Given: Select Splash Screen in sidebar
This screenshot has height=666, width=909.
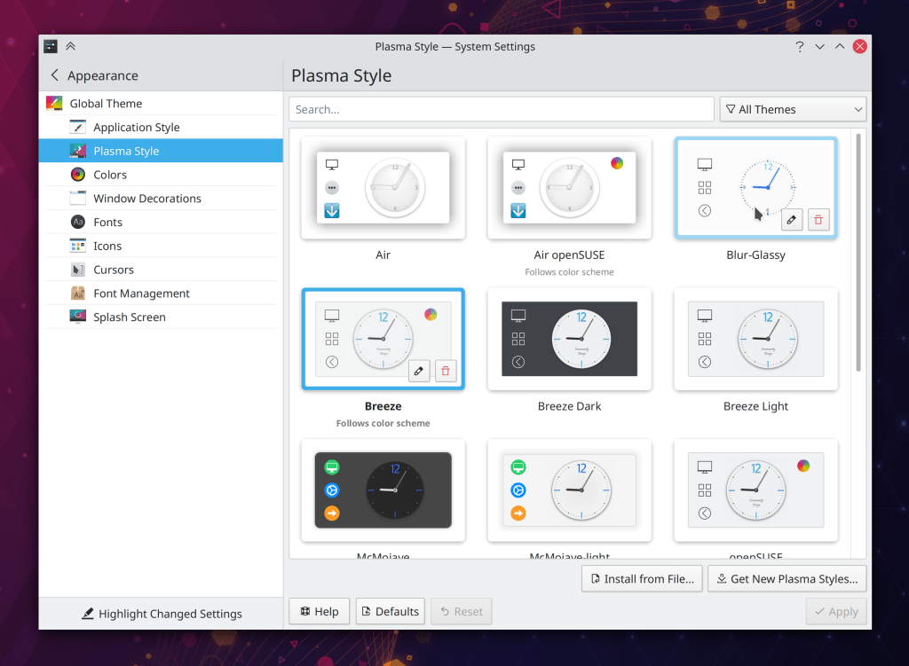Looking at the screenshot, I should click(130, 317).
